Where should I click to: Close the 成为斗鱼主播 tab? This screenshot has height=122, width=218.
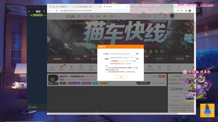[100, 7]
